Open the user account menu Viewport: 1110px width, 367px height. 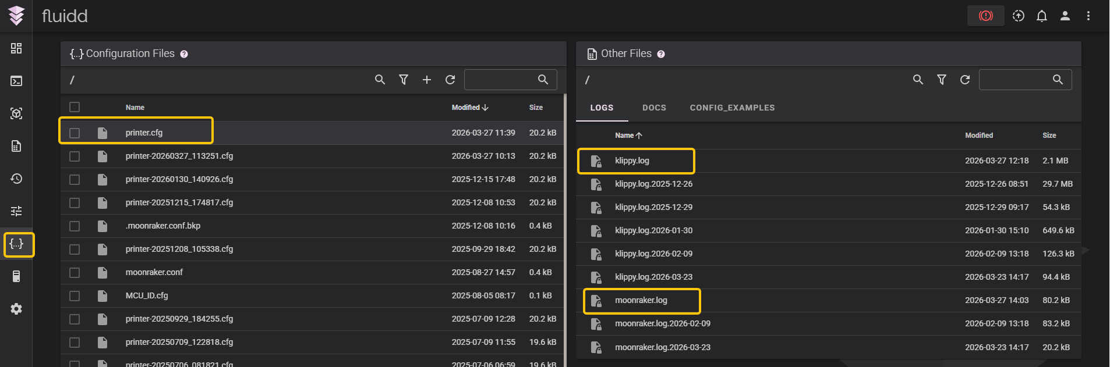[1065, 16]
